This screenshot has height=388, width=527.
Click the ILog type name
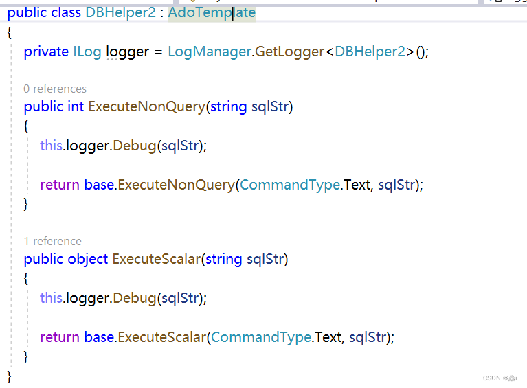(87, 52)
